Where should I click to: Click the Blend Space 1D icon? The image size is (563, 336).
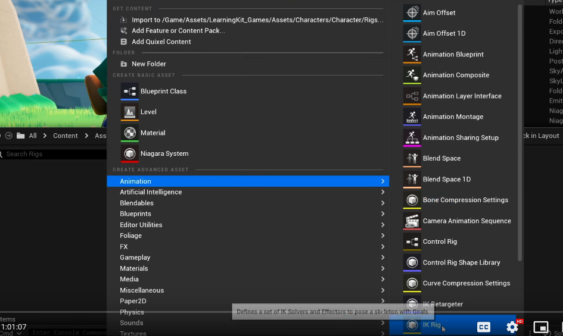412,179
